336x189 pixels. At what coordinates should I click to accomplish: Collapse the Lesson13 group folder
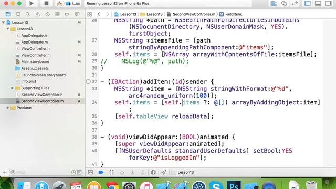8,29
